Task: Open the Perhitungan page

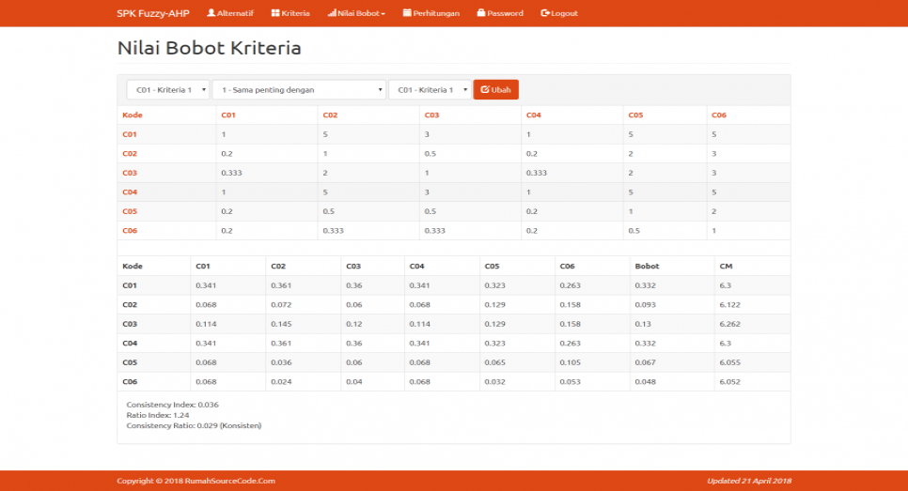Action: (431, 13)
